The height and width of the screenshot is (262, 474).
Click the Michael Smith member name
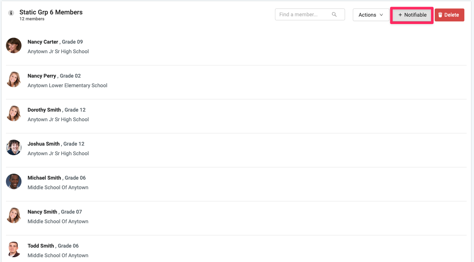[44, 178]
